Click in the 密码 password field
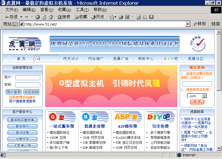Viewport: 222px width, 159px height. 28,85
